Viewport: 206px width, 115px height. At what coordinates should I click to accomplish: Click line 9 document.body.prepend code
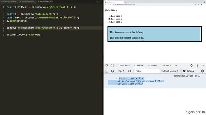pos(24,35)
